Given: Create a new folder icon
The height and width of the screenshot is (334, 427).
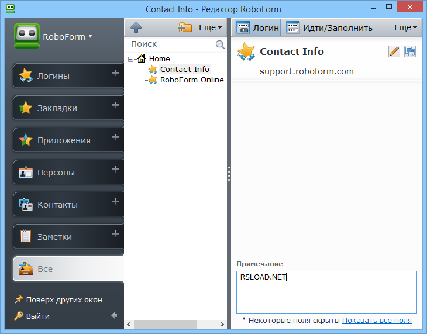Looking at the screenshot, I should point(185,27).
